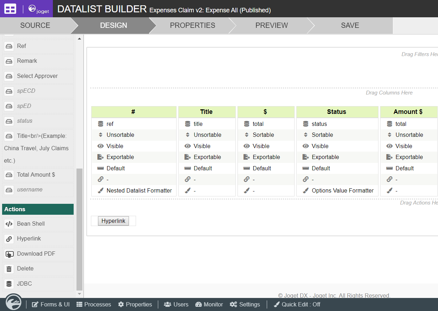Click the spECD field icon
The image size is (438, 311).
[9, 91]
